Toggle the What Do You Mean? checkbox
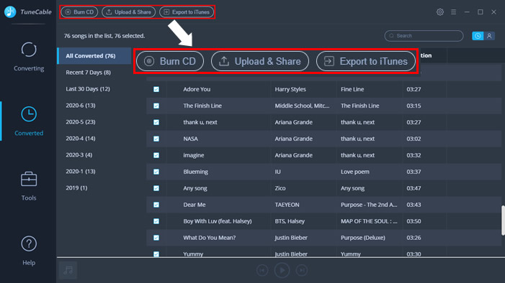The height and width of the screenshot is (283, 505). pos(156,238)
